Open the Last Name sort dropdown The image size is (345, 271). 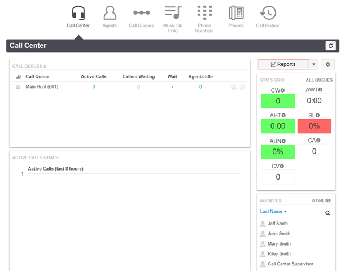(273, 211)
